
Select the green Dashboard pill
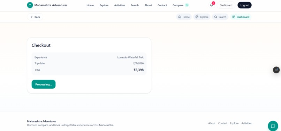point(241,17)
